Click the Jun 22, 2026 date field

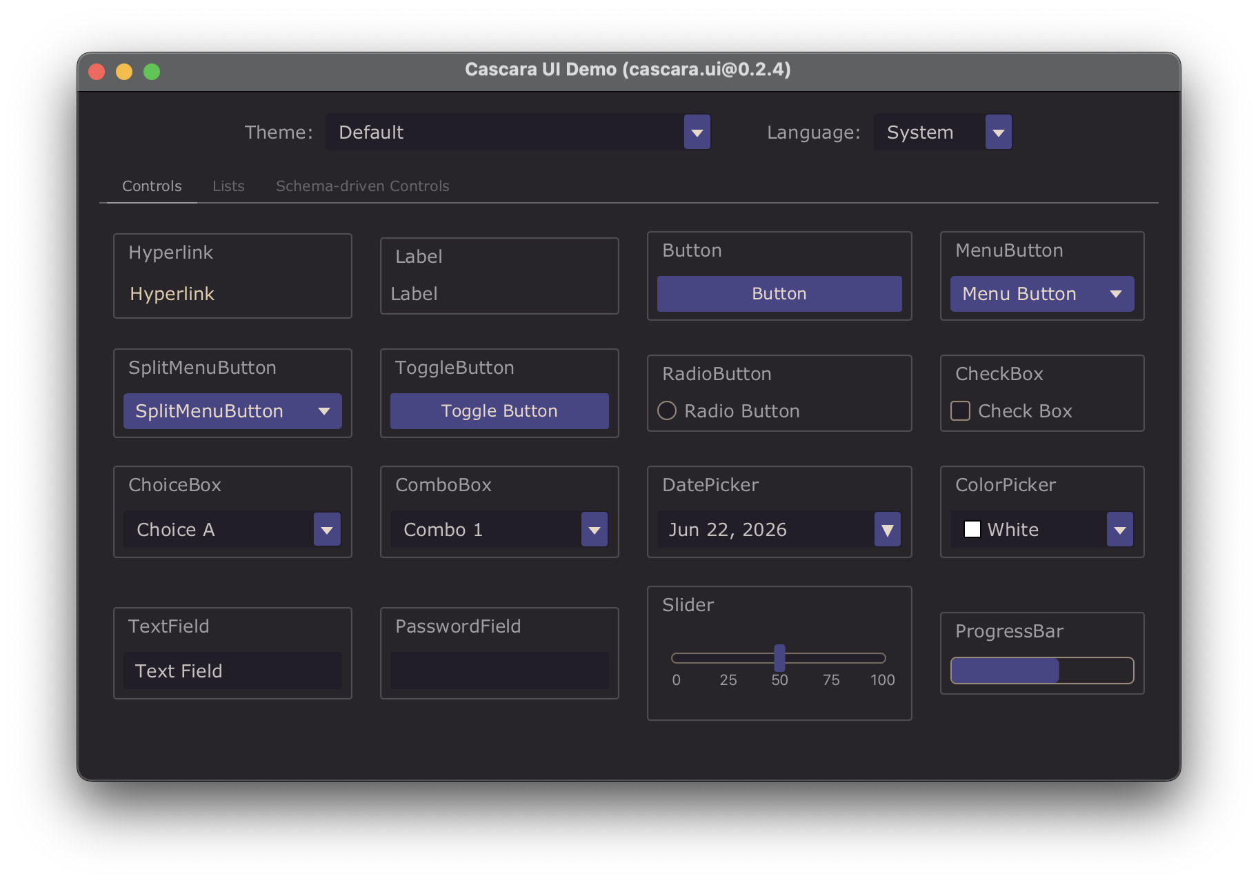(766, 530)
